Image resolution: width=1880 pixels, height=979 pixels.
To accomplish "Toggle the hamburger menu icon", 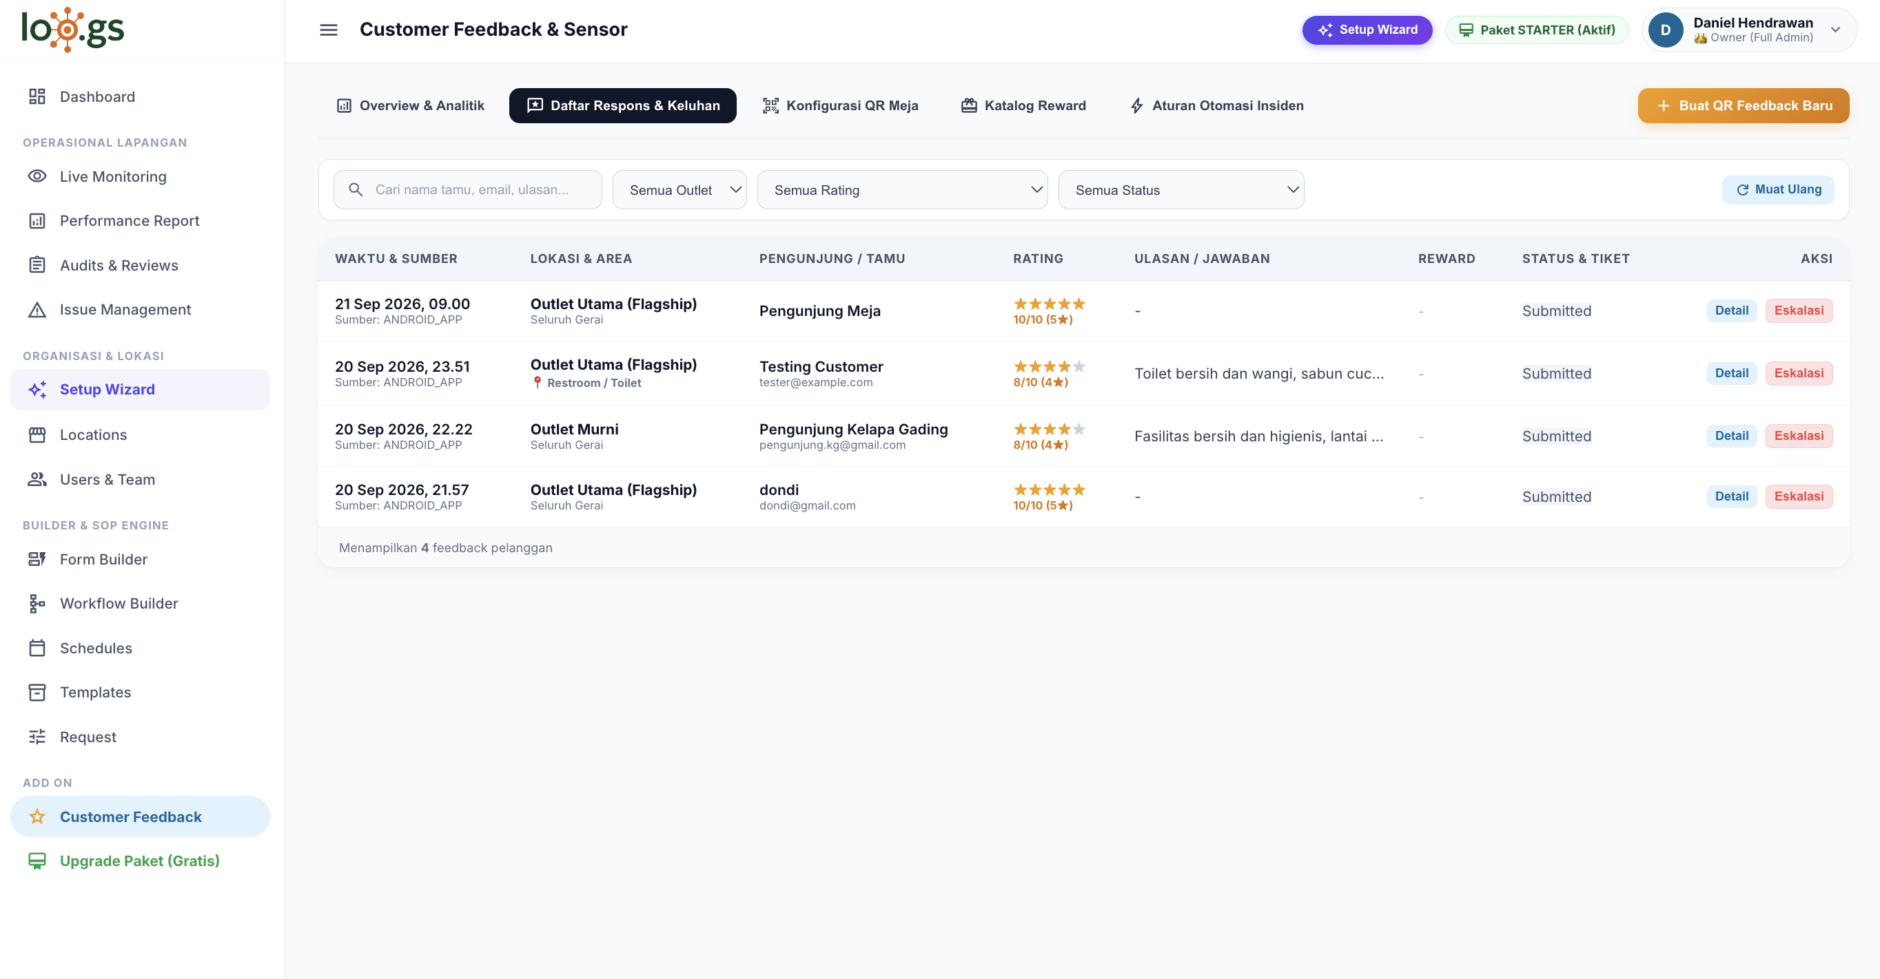I will 329,30.
